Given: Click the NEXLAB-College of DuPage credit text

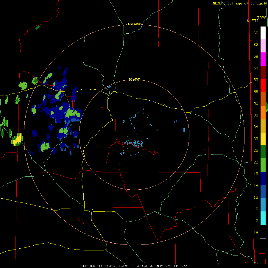Looking at the screenshot, I should [238, 3].
